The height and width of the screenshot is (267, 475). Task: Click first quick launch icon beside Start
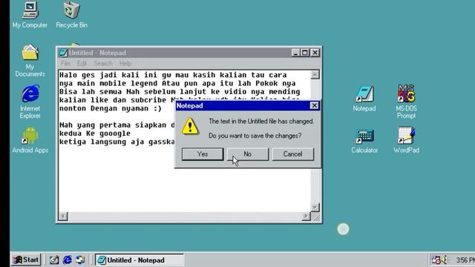(54, 260)
